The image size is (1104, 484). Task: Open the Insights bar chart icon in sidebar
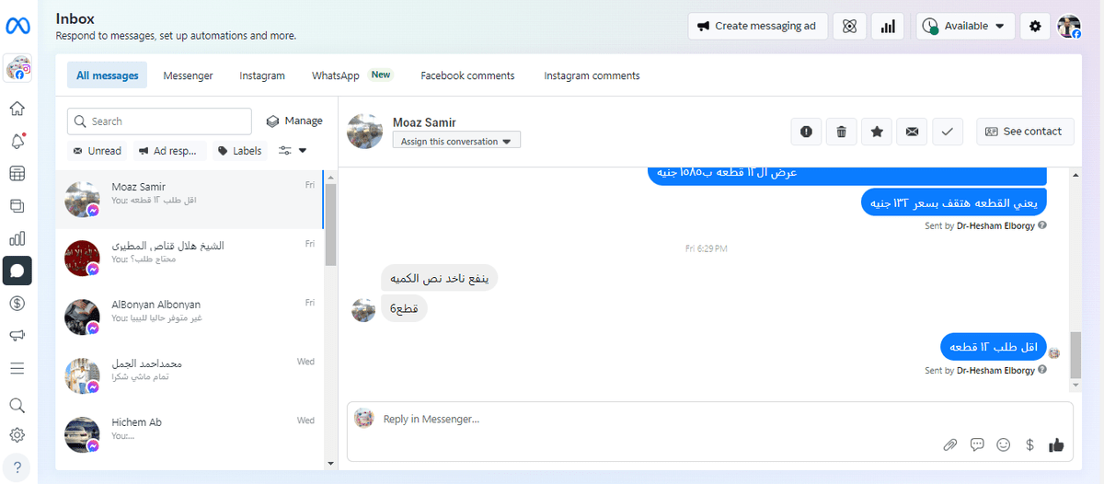click(x=17, y=238)
